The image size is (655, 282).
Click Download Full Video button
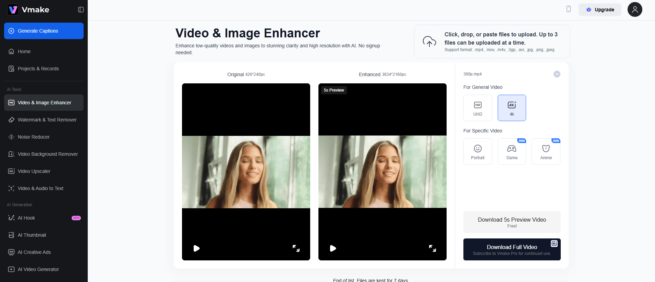512,249
